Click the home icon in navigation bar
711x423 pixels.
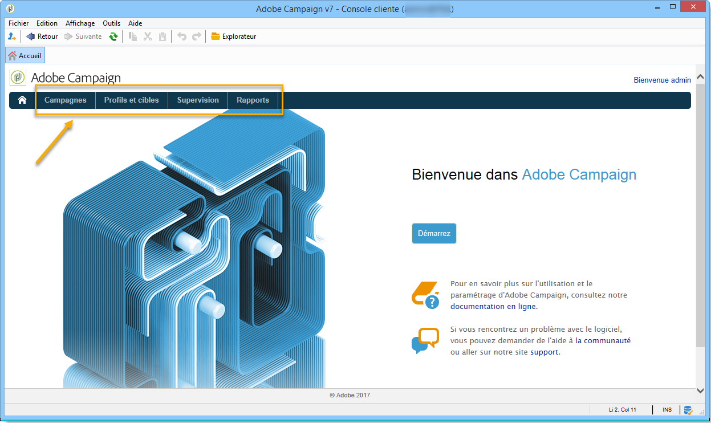(x=22, y=100)
